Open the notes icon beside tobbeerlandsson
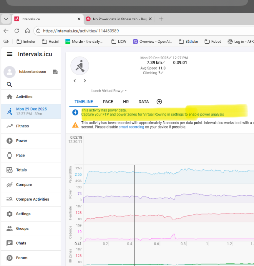The height and width of the screenshot is (266, 254). click(55, 72)
